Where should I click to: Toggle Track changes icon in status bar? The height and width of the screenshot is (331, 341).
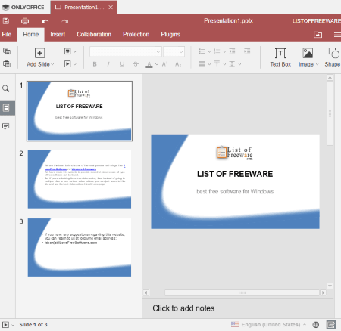331,325
